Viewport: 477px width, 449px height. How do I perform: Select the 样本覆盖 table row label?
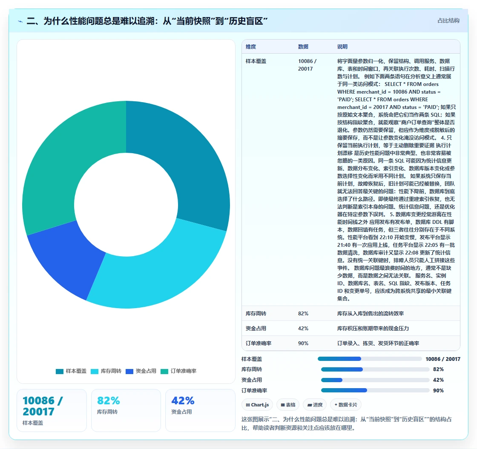click(x=256, y=61)
